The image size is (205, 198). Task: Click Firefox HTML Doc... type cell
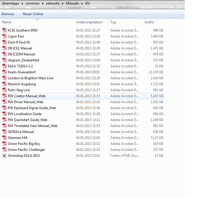point(125,156)
